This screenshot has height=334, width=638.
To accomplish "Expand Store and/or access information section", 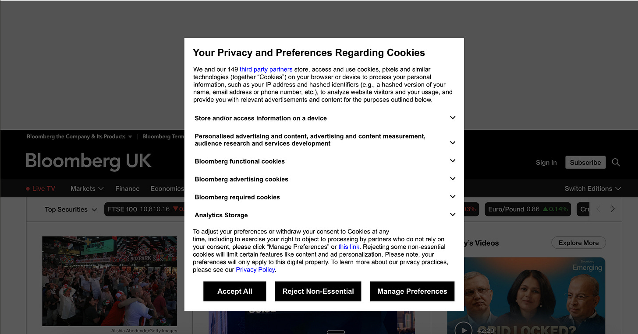I will 325,118.
